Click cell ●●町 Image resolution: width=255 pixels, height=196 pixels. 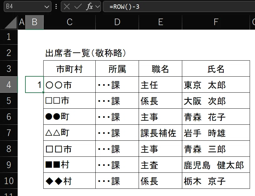tap(69, 117)
